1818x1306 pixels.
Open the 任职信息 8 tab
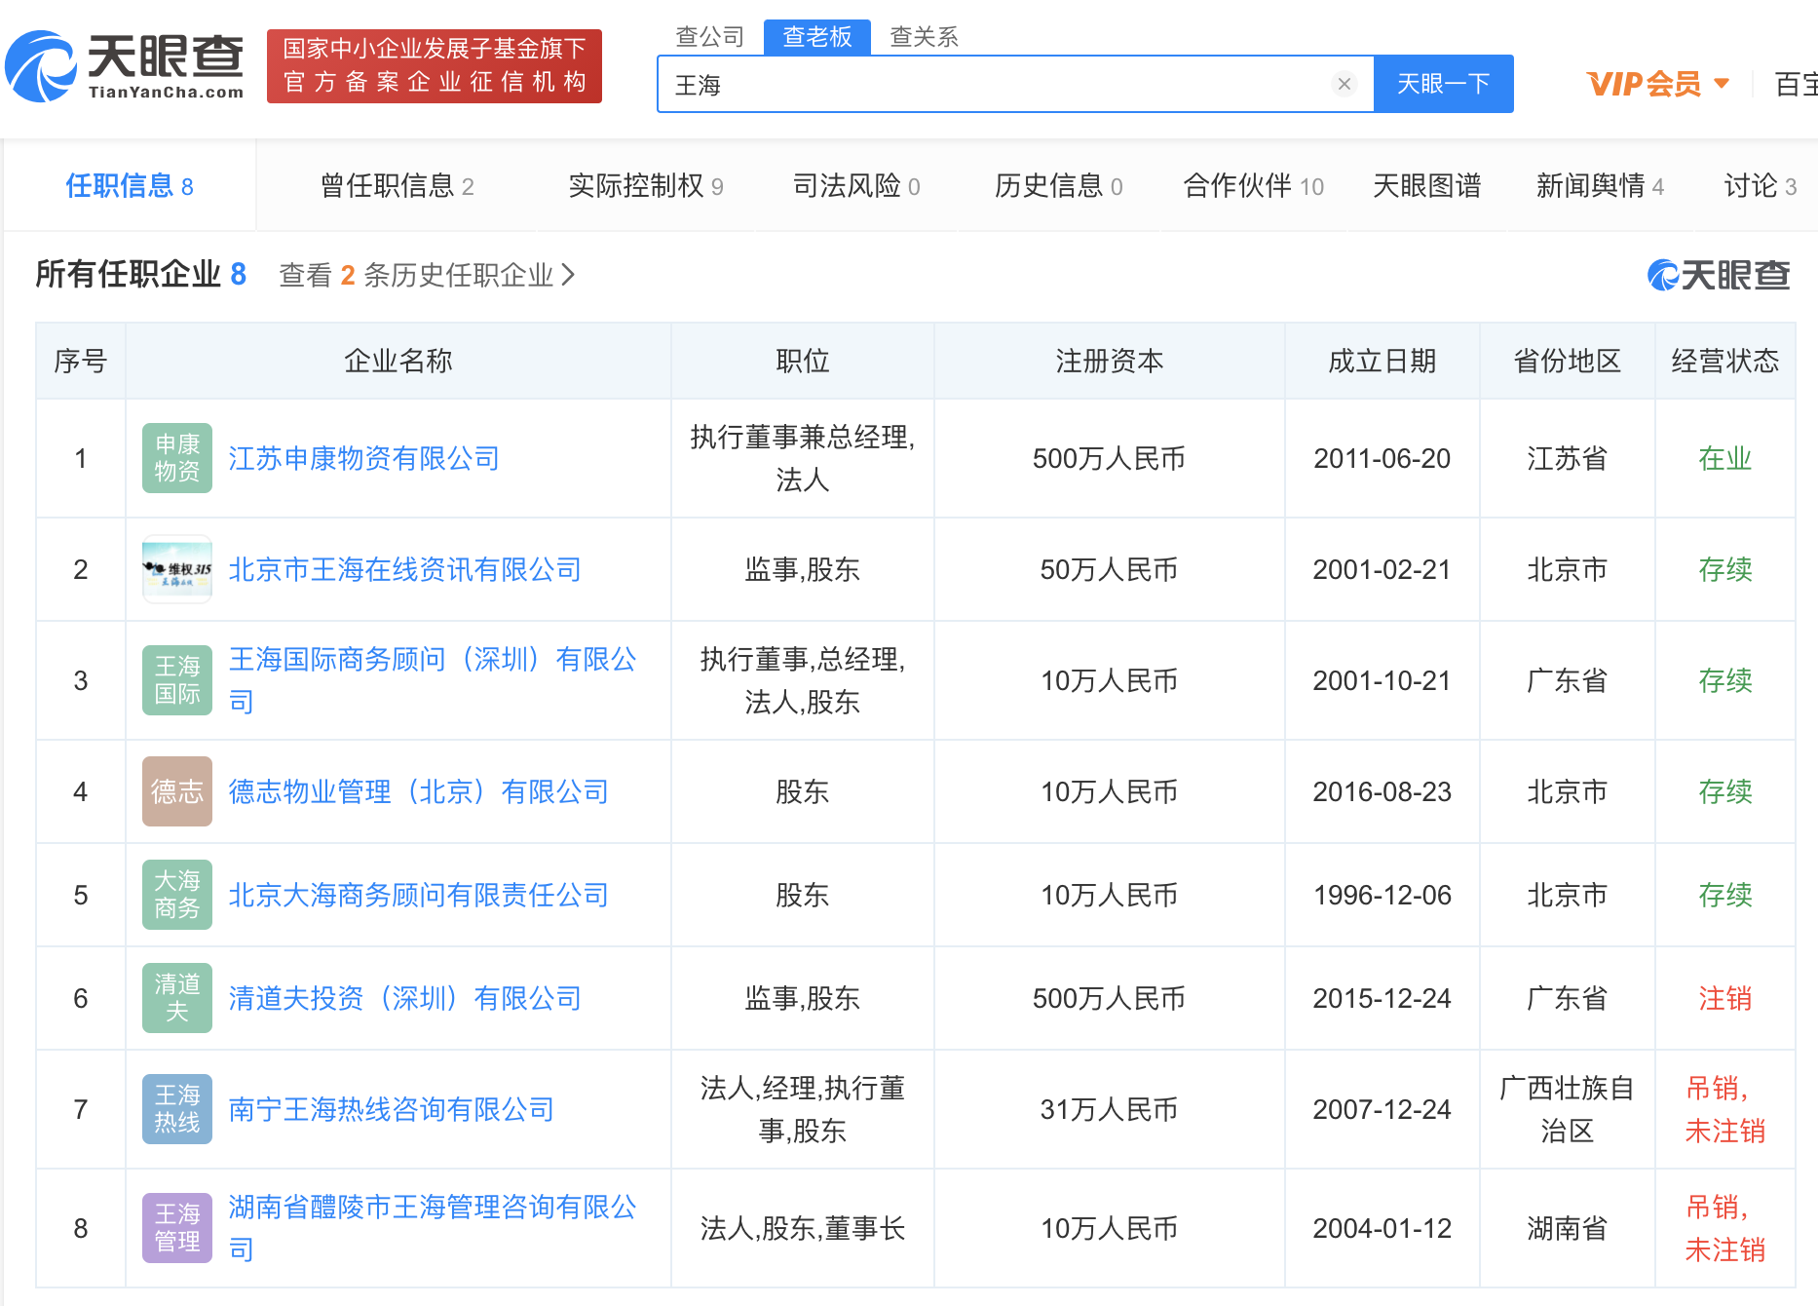point(130,185)
